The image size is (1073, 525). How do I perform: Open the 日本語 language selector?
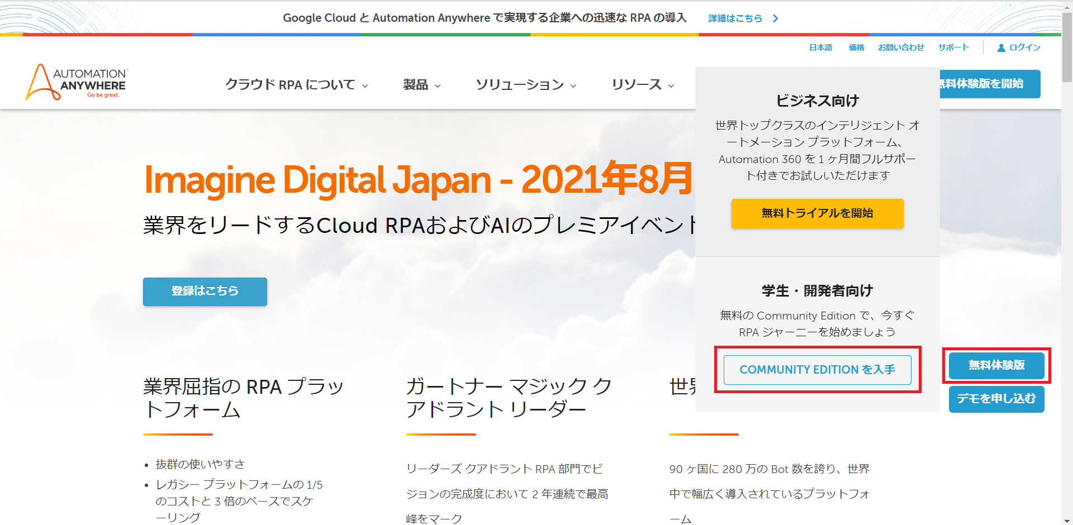821,47
